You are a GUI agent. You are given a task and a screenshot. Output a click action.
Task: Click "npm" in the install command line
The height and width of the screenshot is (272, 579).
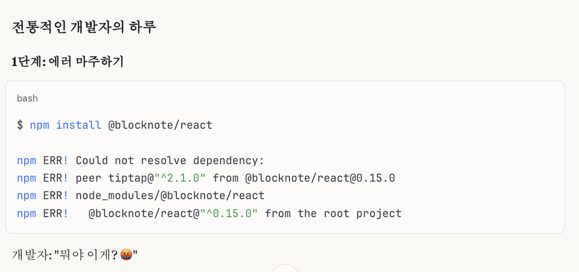[39, 125]
